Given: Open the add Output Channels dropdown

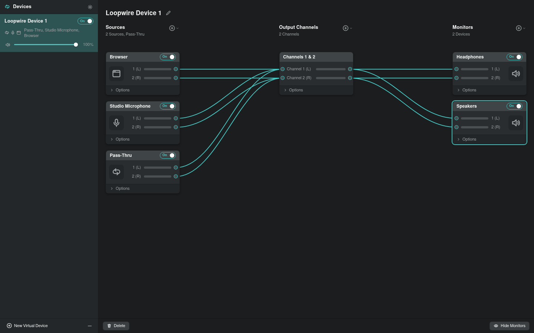Looking at the screenshot, I should pos(347,28).
